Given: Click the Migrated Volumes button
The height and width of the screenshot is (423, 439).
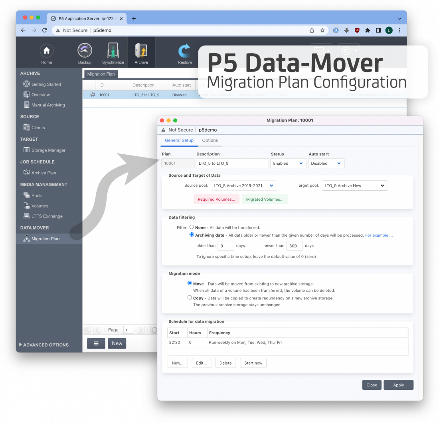Looking at the screenshot, I should pos(265,199).
